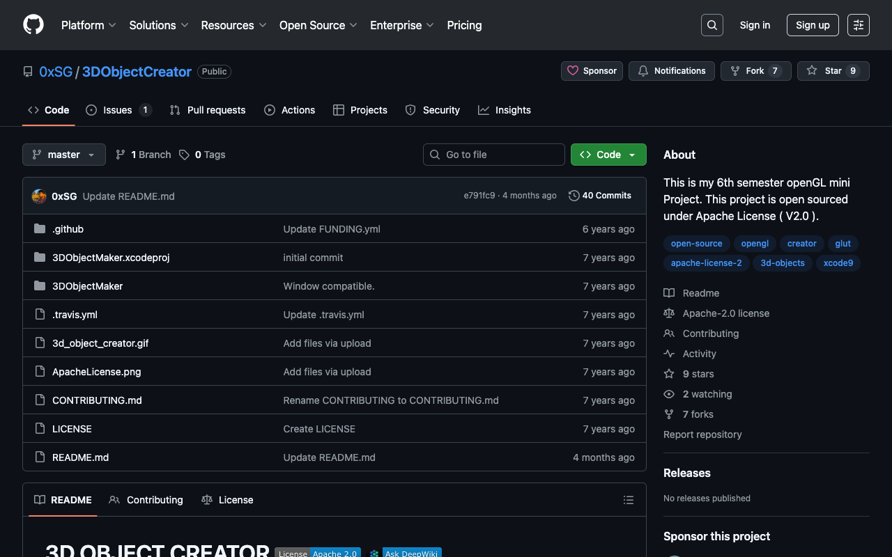Switch to the Issues tab

click(118, 110)
